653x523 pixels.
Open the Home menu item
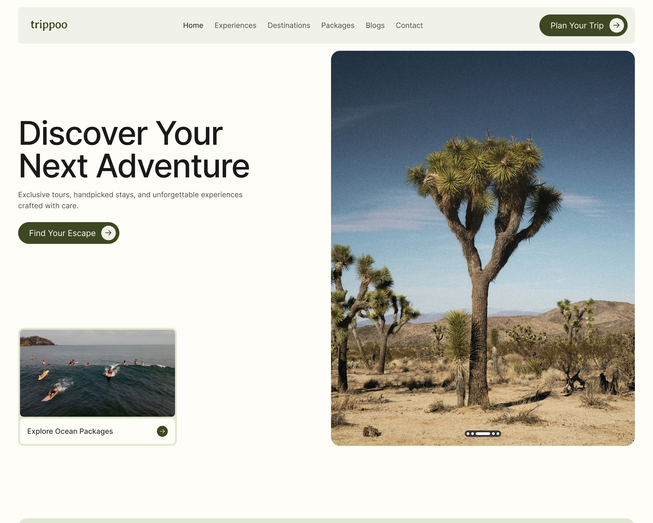click(193, 25)
